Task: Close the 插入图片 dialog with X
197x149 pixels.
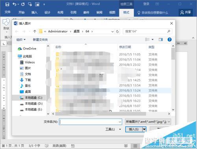Action: pos(171,23)
